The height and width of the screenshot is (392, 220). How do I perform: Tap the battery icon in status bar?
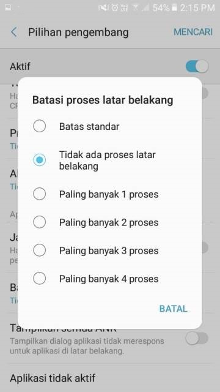[174, 8]
